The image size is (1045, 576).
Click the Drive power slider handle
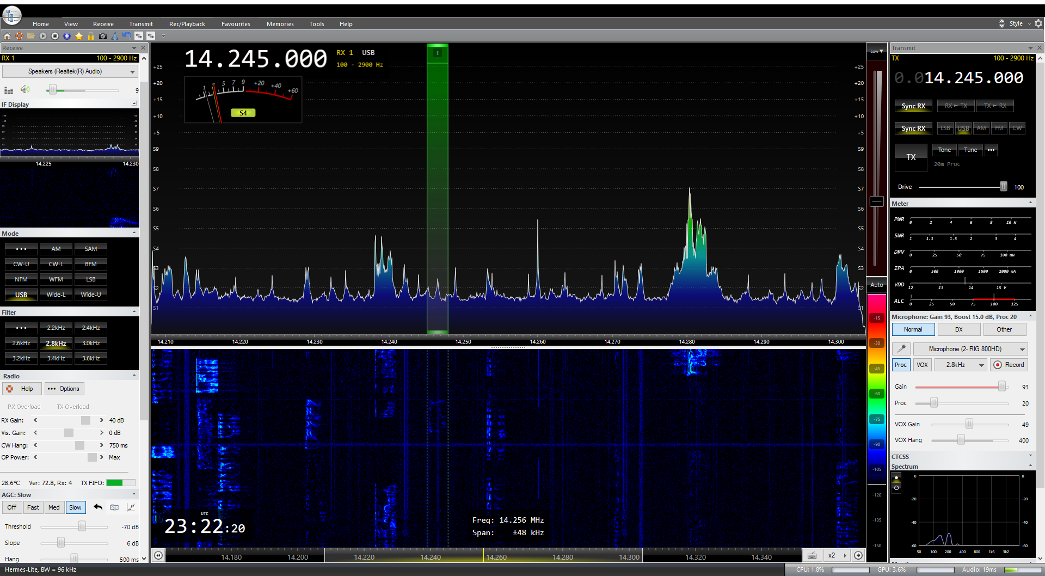(x=1003, y=187)
